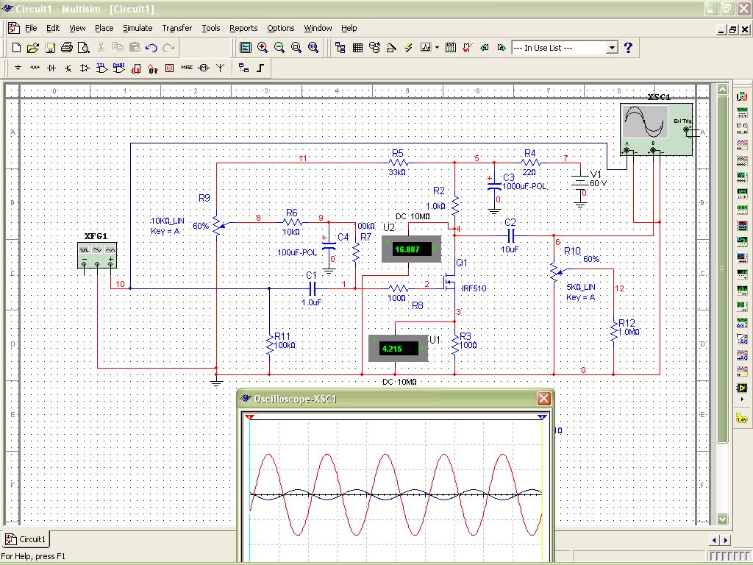Open print preview

[x=84, y=48]
